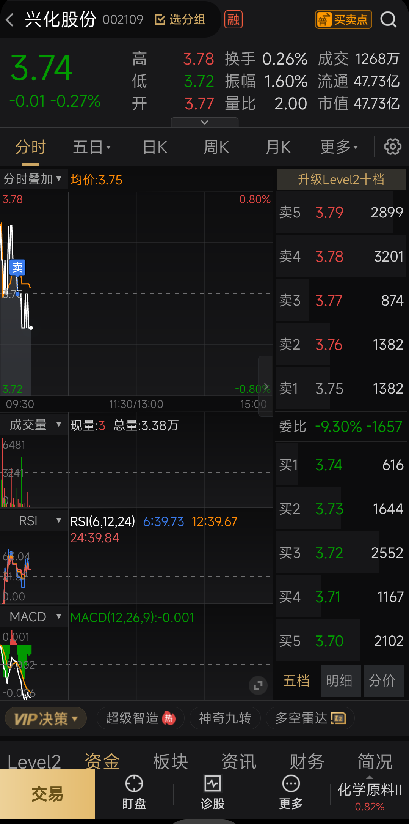Tap the back arrow icon
Viewport: 409px width, 824px height.
point(10,20)
